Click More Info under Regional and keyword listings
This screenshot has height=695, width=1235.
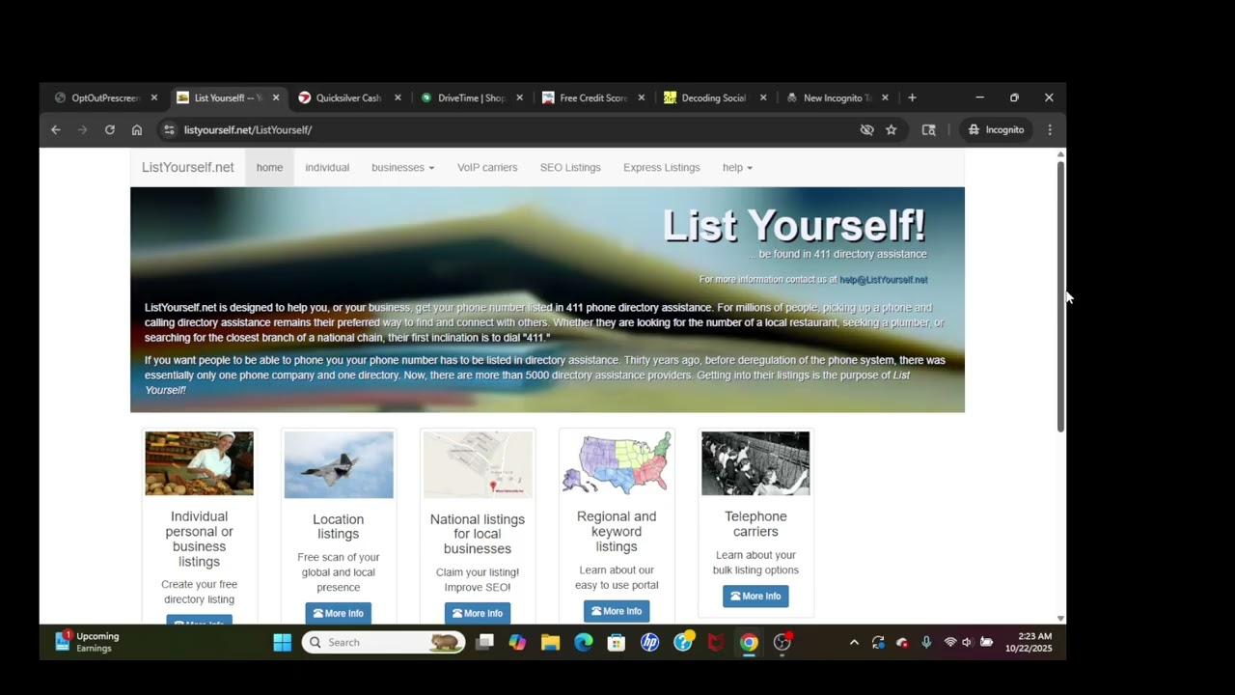pyautogui.click(x=617, y=611)
